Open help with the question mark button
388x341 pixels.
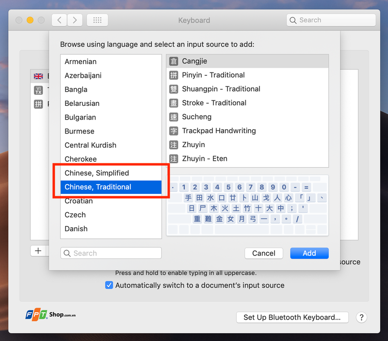point(361,317)
